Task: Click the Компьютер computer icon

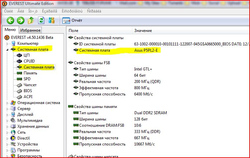Action: click(13, 43)
